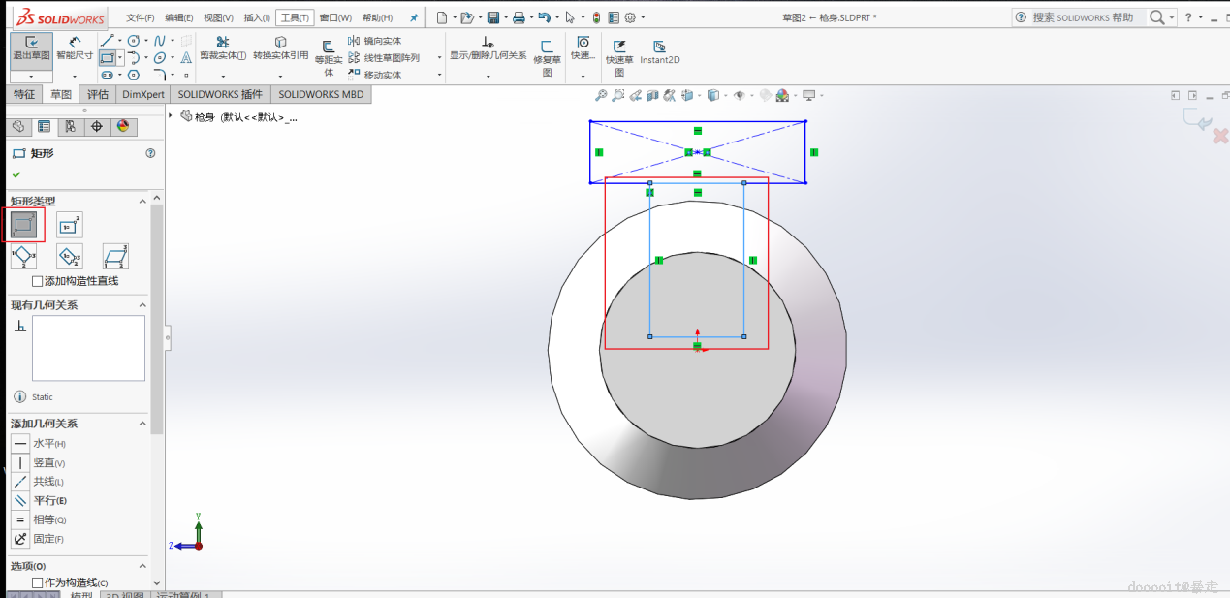Select the 剪裁实体 trim entities tool
Viewport: 1230px width, 598px height.
pyautogui.click(x=223, y=48)
